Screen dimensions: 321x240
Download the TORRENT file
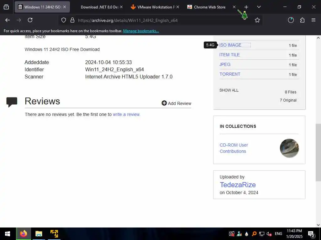click(x=230, y=74)
